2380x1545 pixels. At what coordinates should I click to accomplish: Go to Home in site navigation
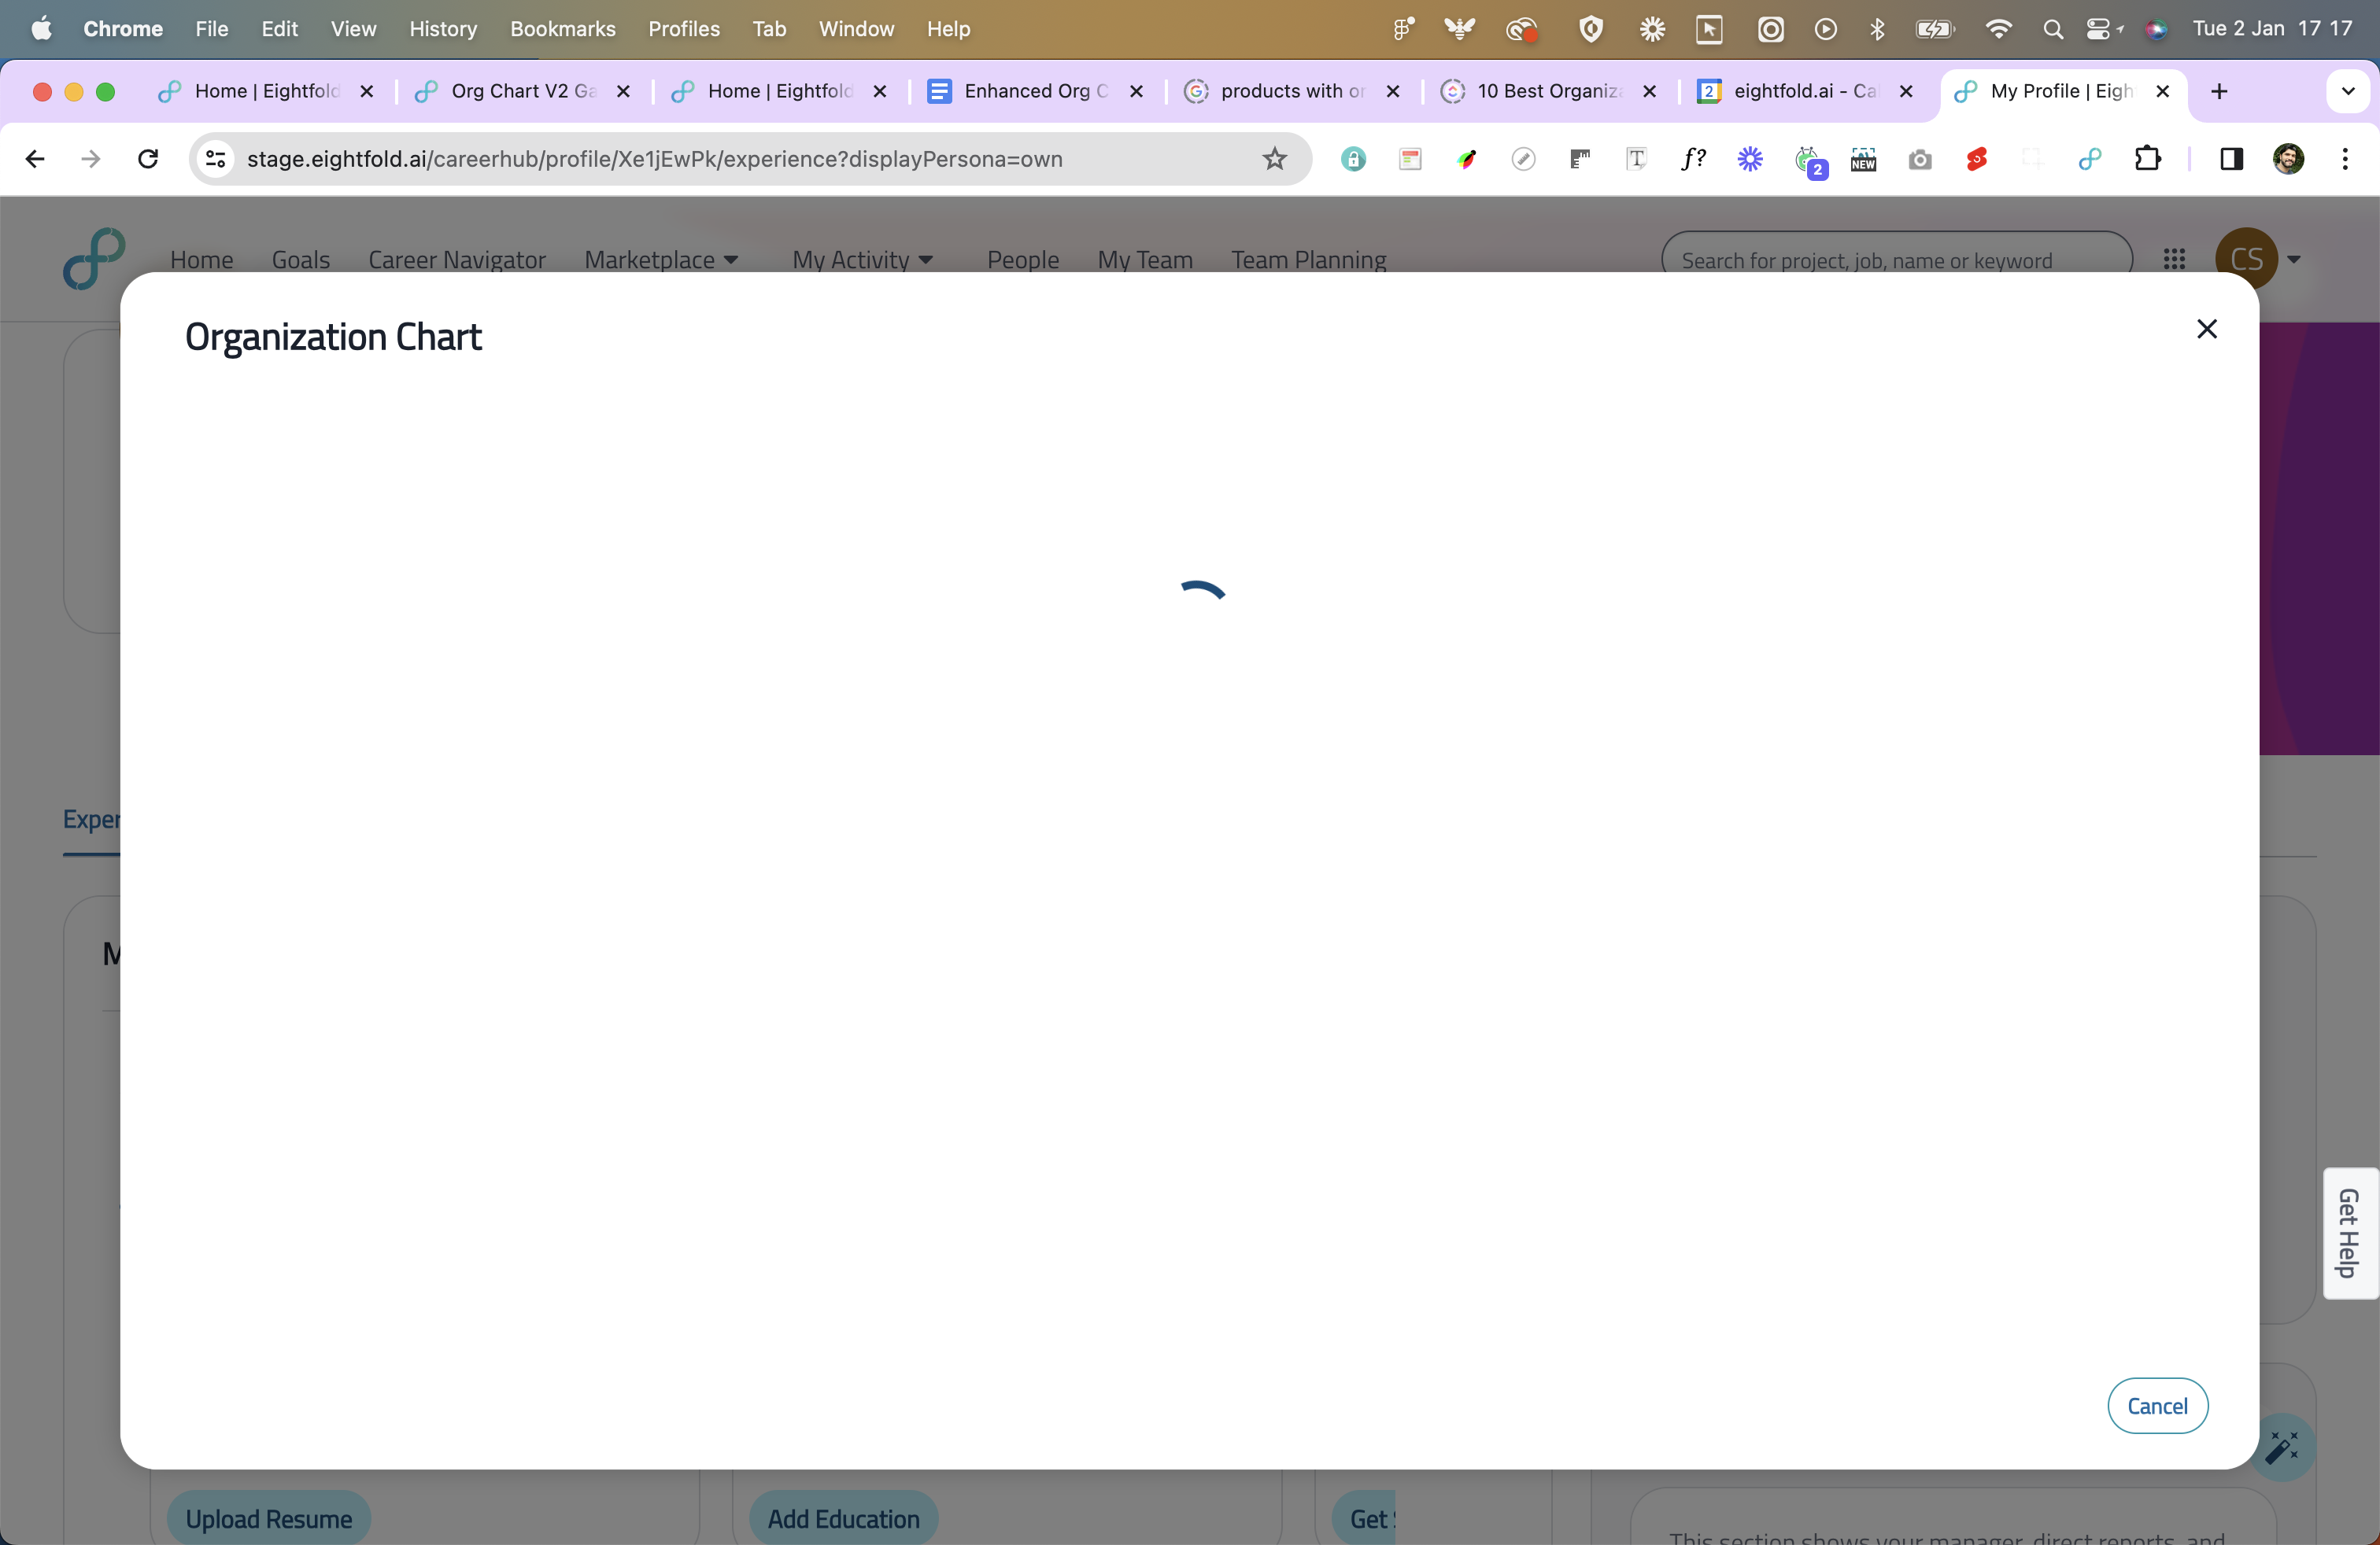(x=202, y=260)
